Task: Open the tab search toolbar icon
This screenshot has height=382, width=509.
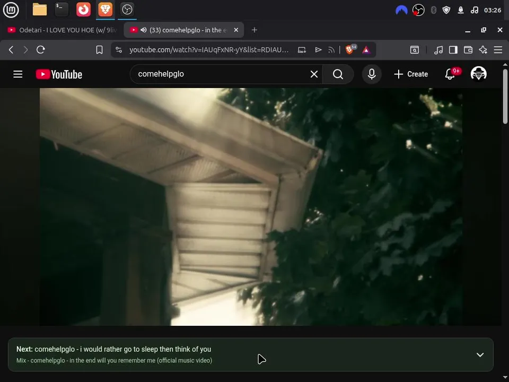Action: 415,50
